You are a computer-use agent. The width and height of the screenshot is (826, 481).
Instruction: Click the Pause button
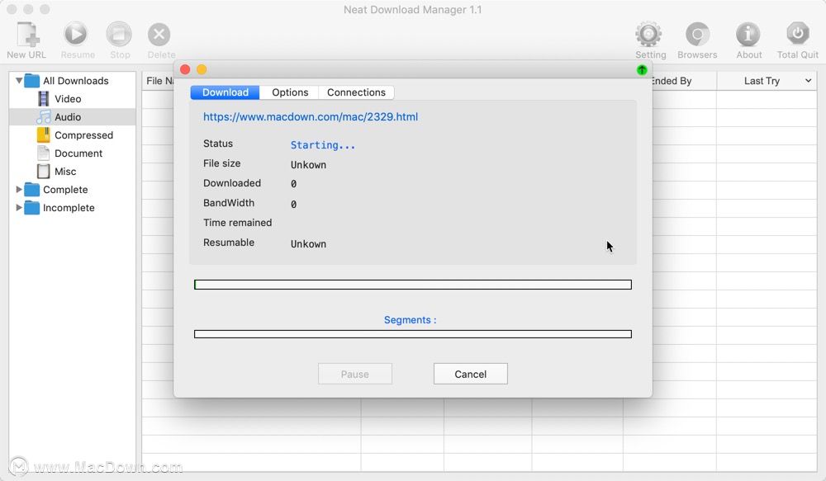pyautogui.click(x=355, y=374)
